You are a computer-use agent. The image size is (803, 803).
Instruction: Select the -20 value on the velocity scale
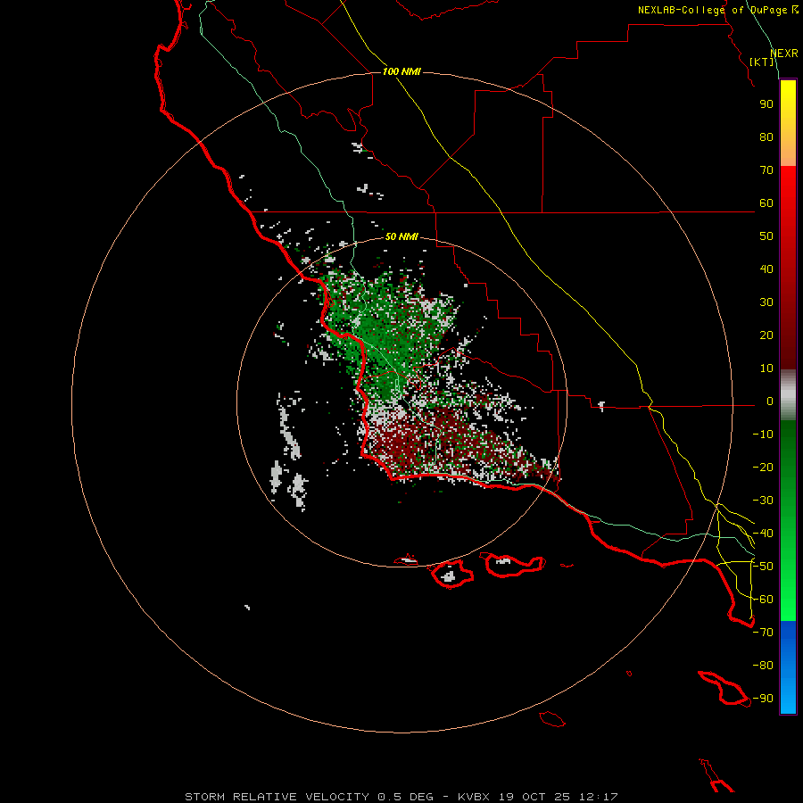pyautogui.click(x=763, y=467)
